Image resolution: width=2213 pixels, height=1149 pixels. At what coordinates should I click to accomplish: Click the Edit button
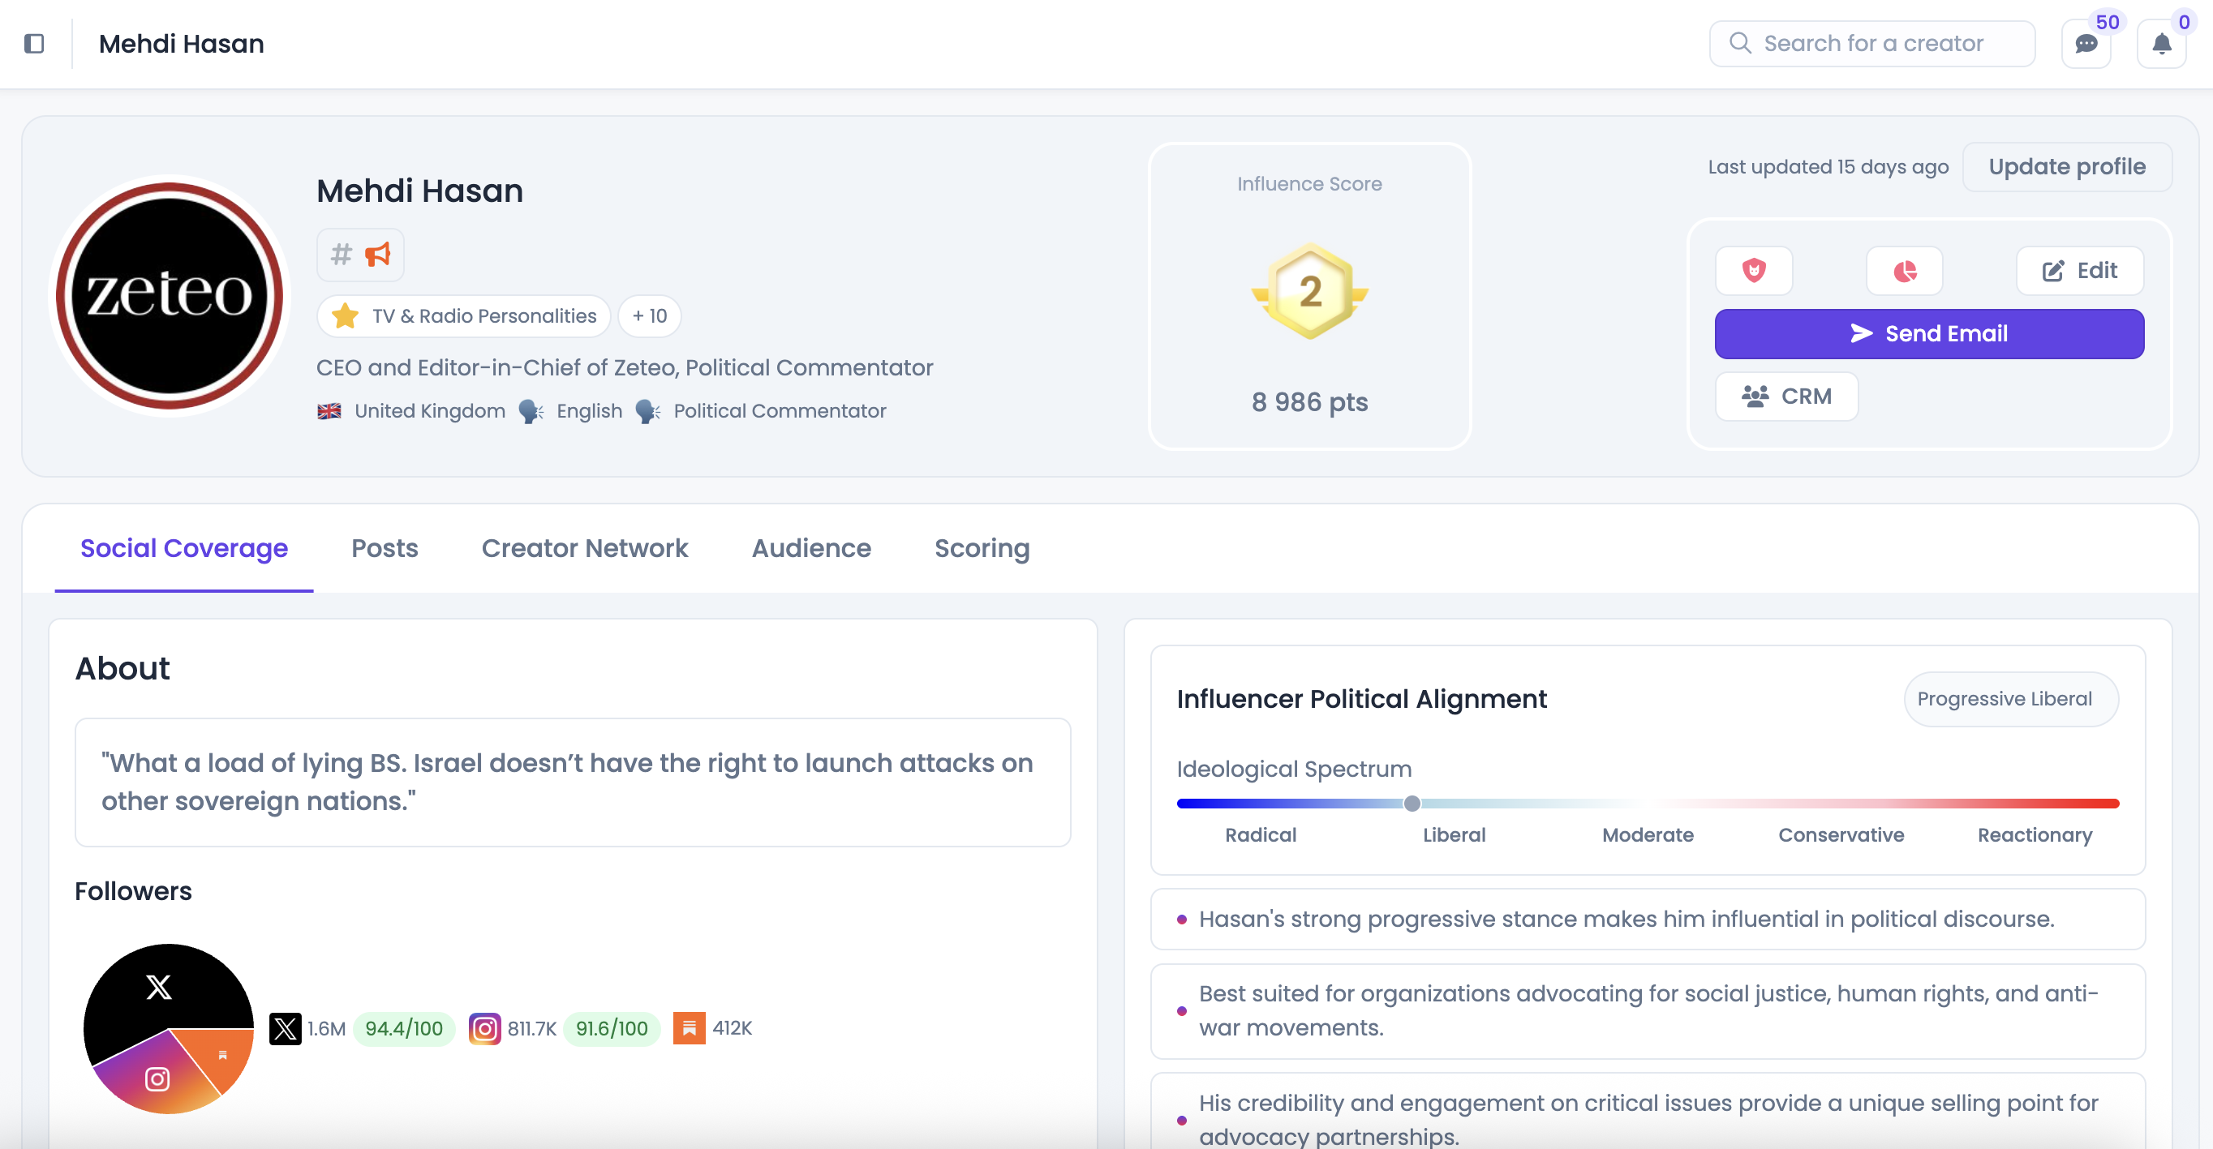click(2080, 271)
